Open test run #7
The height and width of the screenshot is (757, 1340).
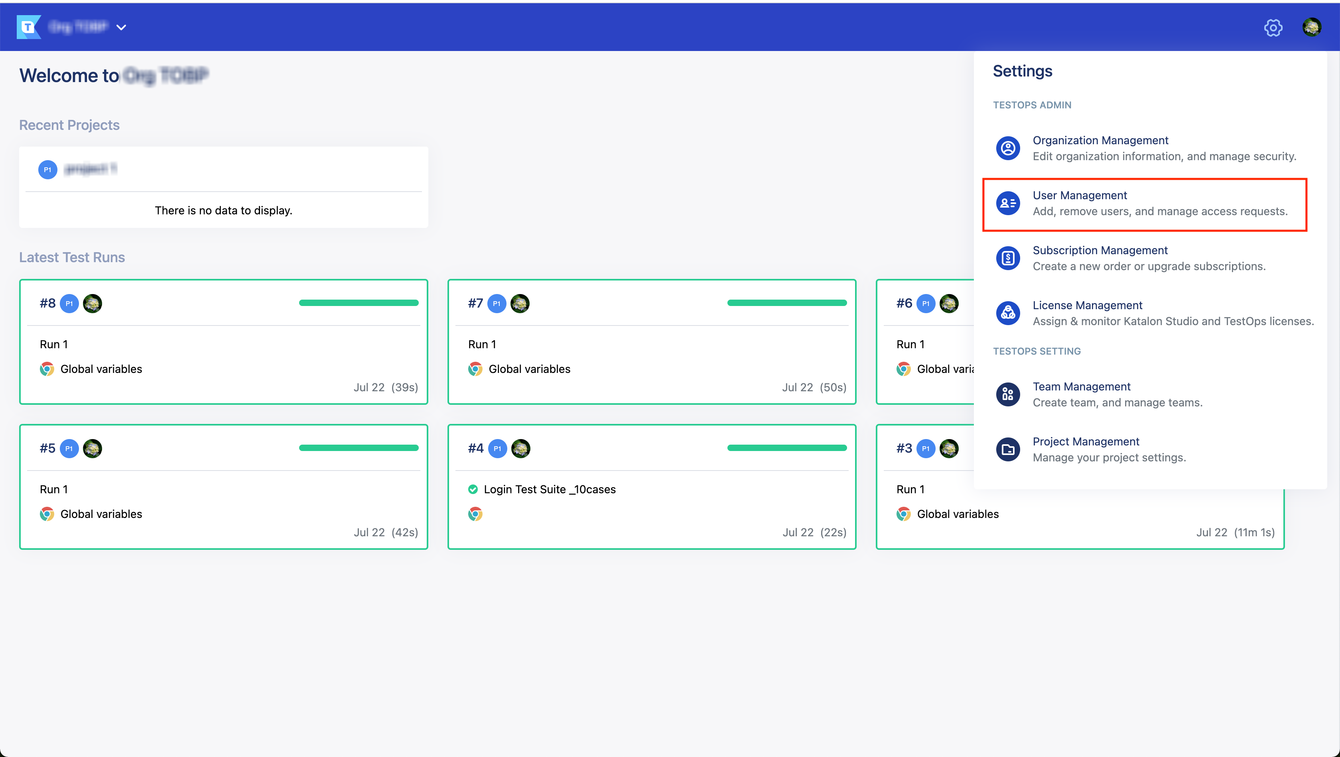tap(475, 303)
